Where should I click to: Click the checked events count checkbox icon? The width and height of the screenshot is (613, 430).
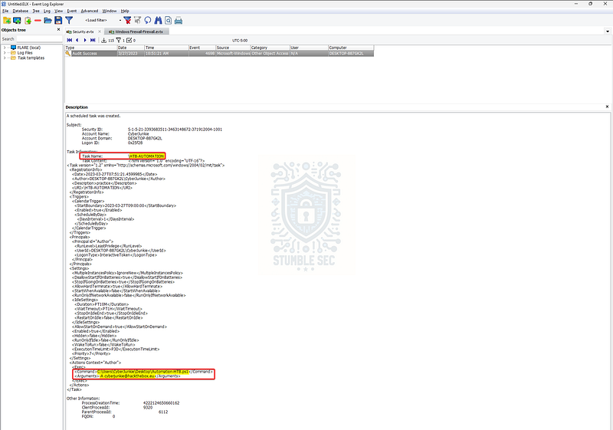pos(129,41)
